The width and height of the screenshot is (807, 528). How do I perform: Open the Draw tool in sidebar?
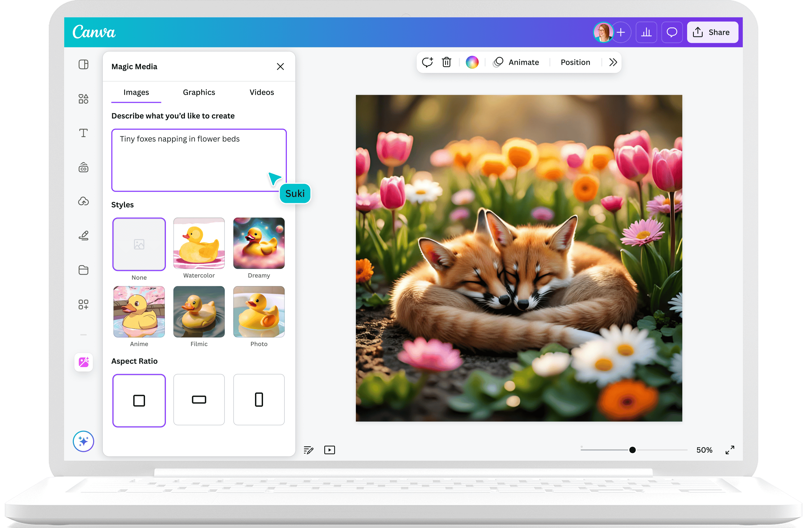[x=83, y=236]
